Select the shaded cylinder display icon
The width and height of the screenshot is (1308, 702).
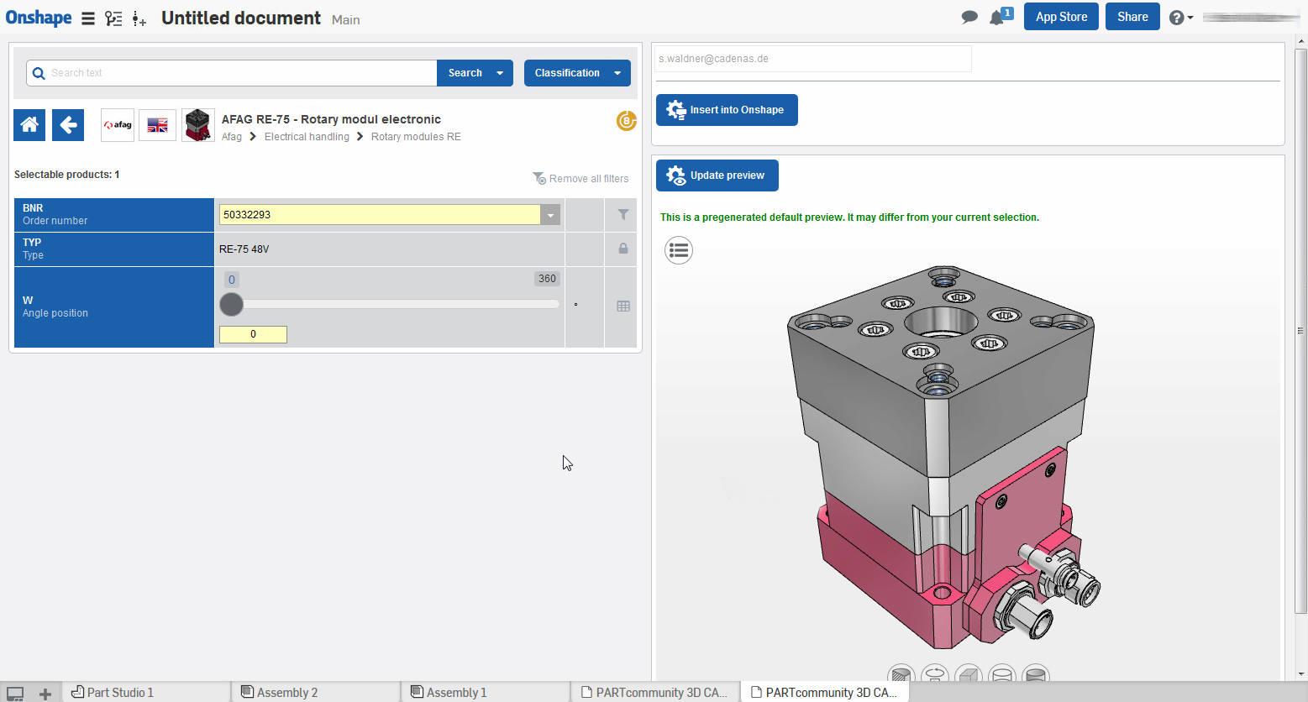coord(1036,673)
